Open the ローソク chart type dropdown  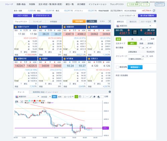tap(68, 97)
